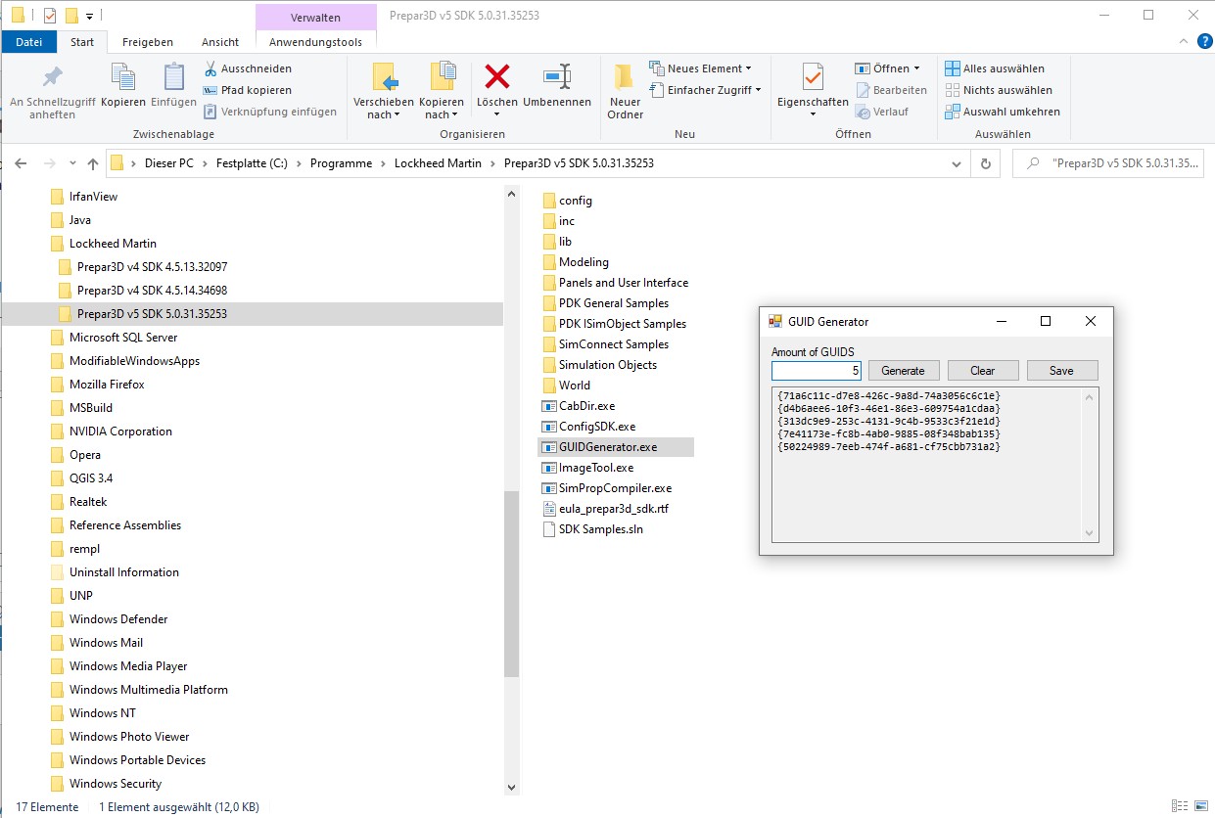The width and height of the screenshot is (1215, 818).
Task: Open the Datei menu tab
Action: [x=29, y=42]
